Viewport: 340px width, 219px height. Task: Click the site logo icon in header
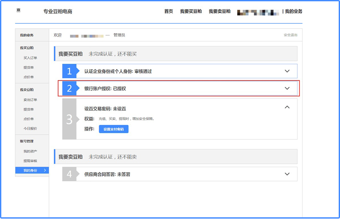point(18,10)
